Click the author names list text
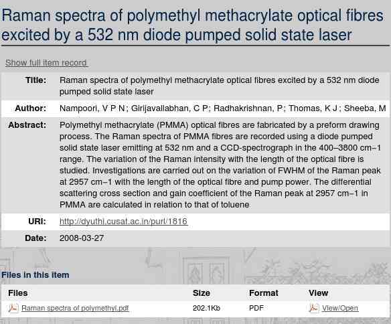391x324 pixels. pyautogui.click(x=223, y=108)
